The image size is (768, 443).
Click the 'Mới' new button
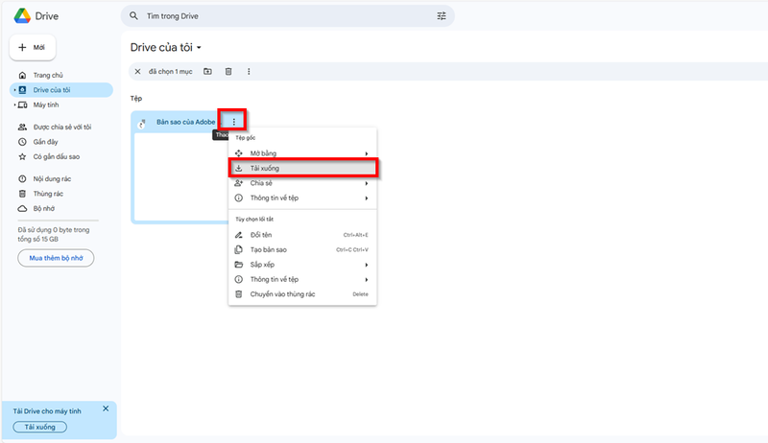point(33,47)
